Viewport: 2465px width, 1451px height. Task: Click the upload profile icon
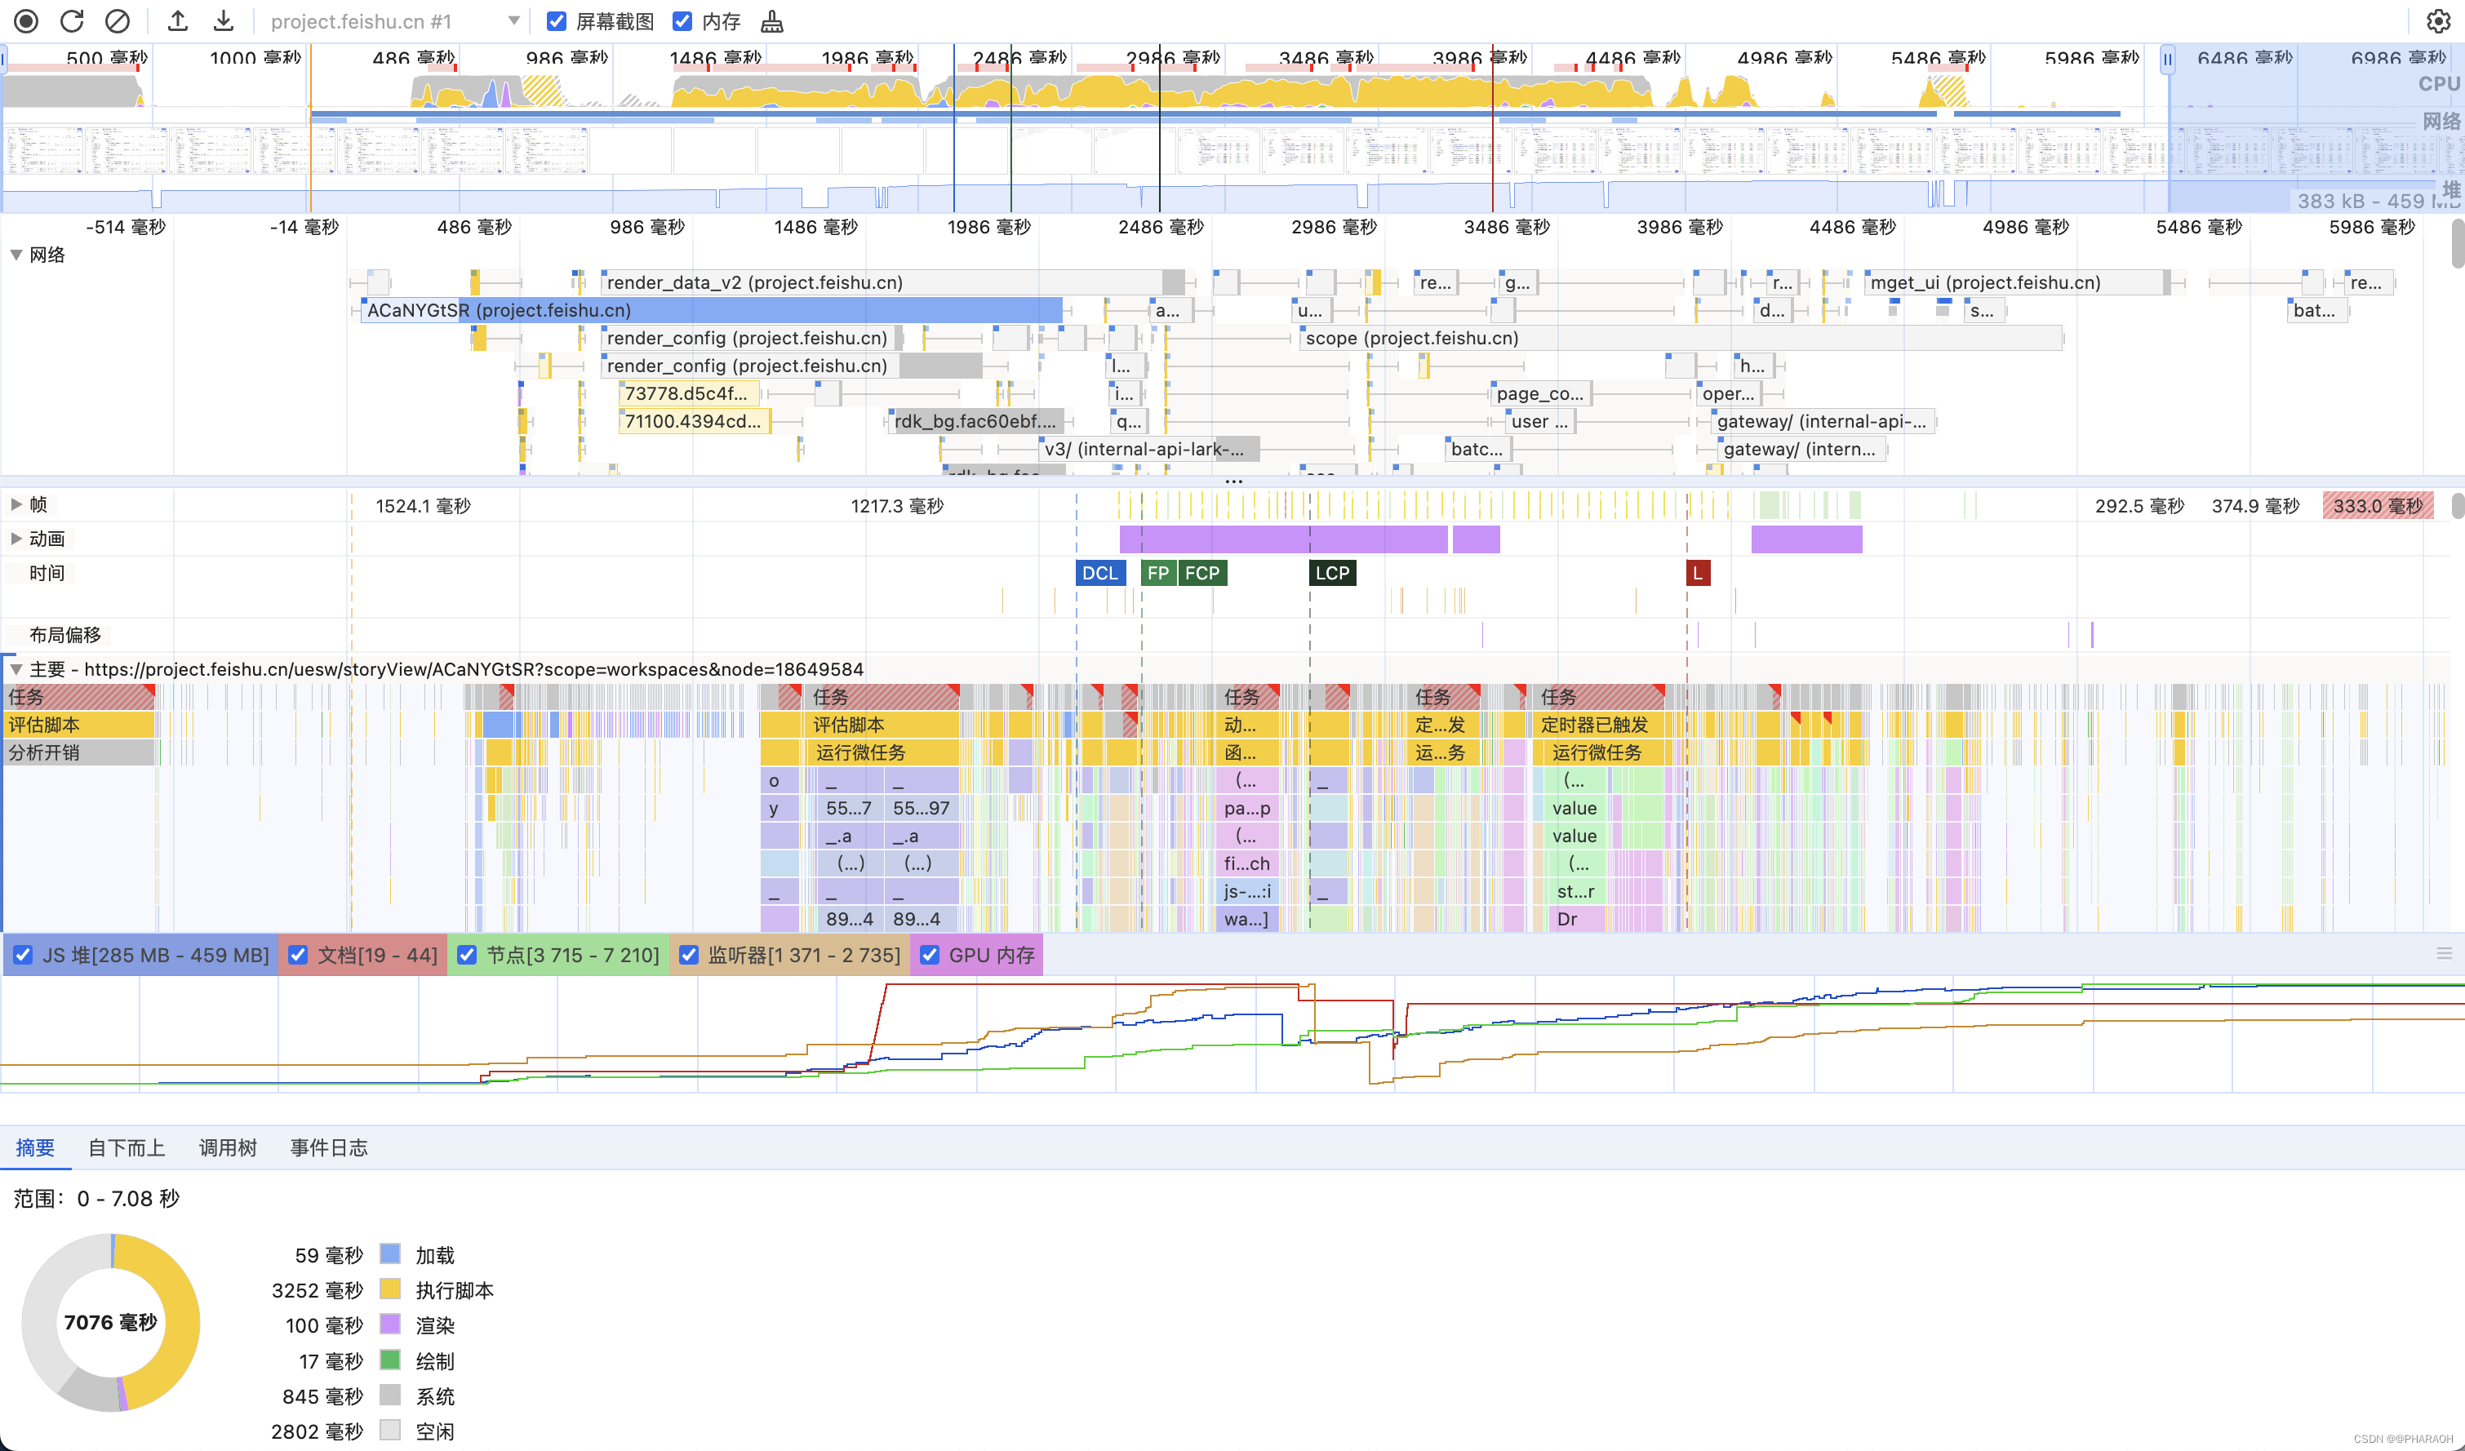click(x=177, y=20)
